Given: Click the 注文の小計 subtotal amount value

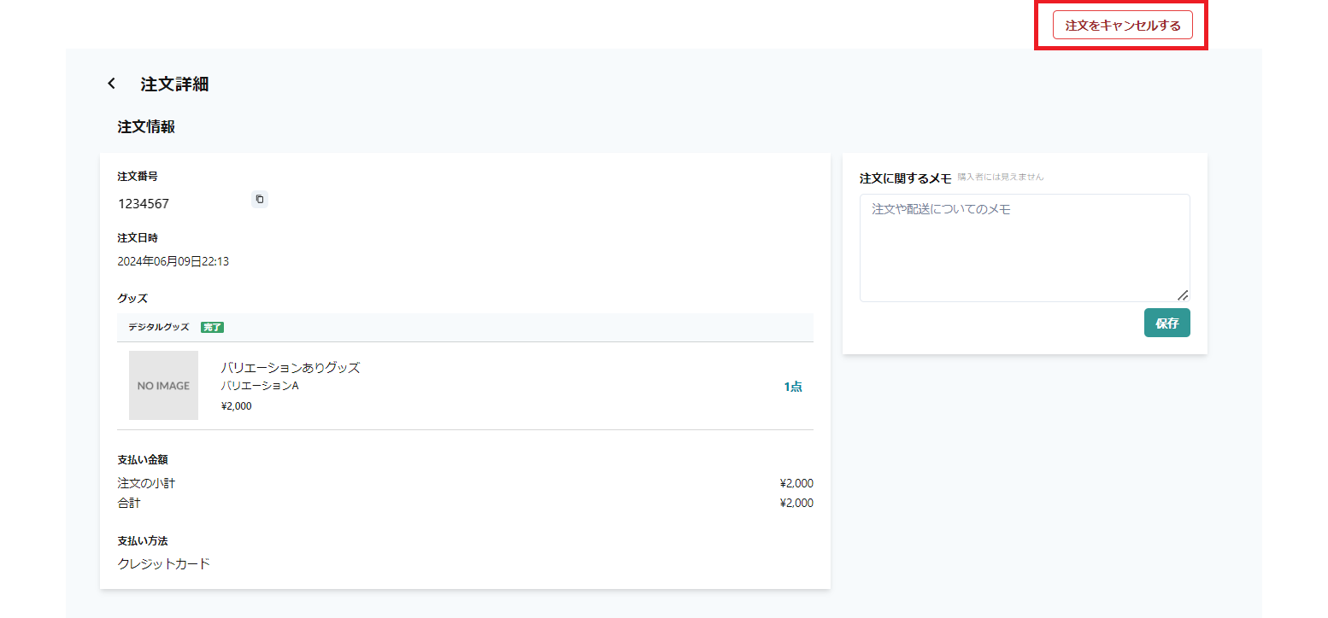Looking at the screenshot, I should (x=796, y=483).
